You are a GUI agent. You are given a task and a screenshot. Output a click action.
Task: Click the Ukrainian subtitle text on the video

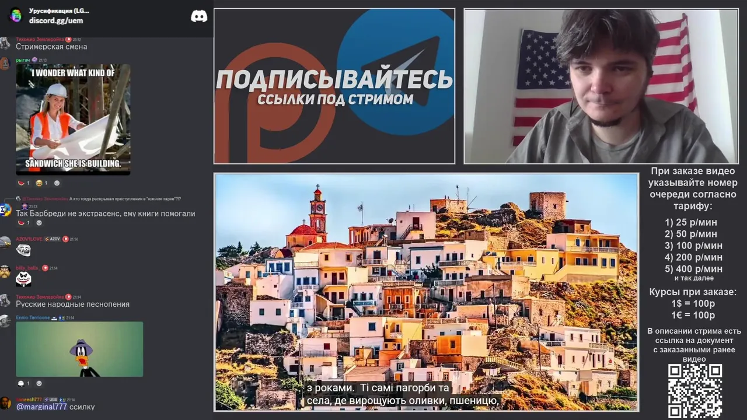pyautogui.click(x=403, y=395)
